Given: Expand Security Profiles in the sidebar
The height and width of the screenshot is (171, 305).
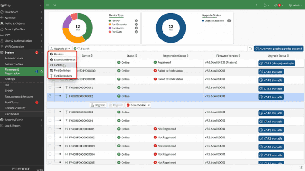Looking at the screenshot, I should [22, 29].
